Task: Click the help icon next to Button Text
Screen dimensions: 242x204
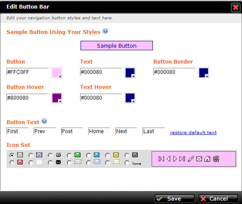Action: click(x=44, y=121)
